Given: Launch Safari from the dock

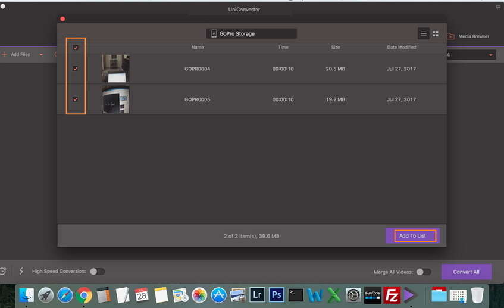Looking at the screenshot, I should coord(65,295).
